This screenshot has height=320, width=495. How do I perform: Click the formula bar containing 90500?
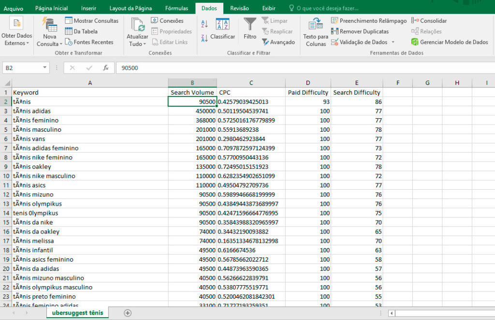point(306,68)
